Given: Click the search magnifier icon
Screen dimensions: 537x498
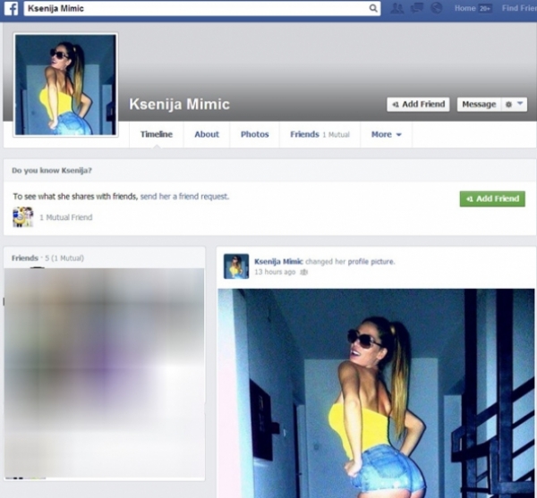Looking at the screenshot, I should tap(373, 8).
